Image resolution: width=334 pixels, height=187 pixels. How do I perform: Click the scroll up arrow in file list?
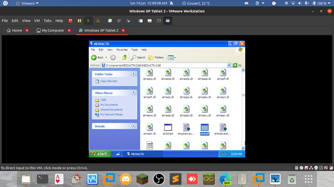tap(243, 70)
